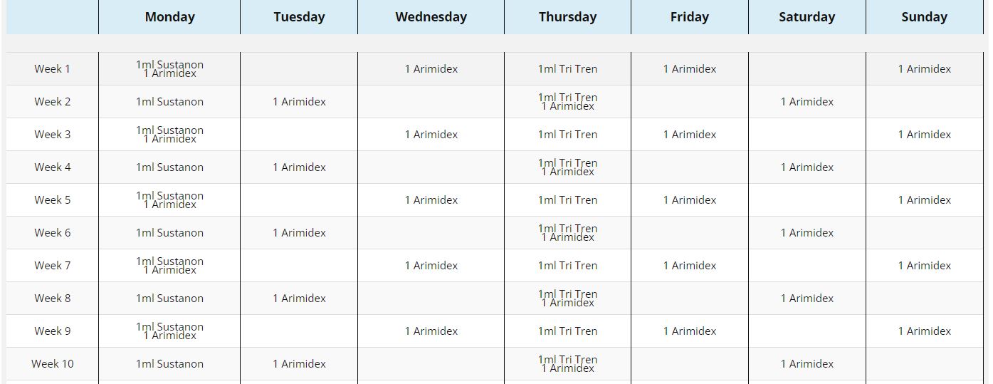The width and height of the screenshot is (993, 384).
Task: Select the Week 5 row label
Action: [x=53, y=200]
